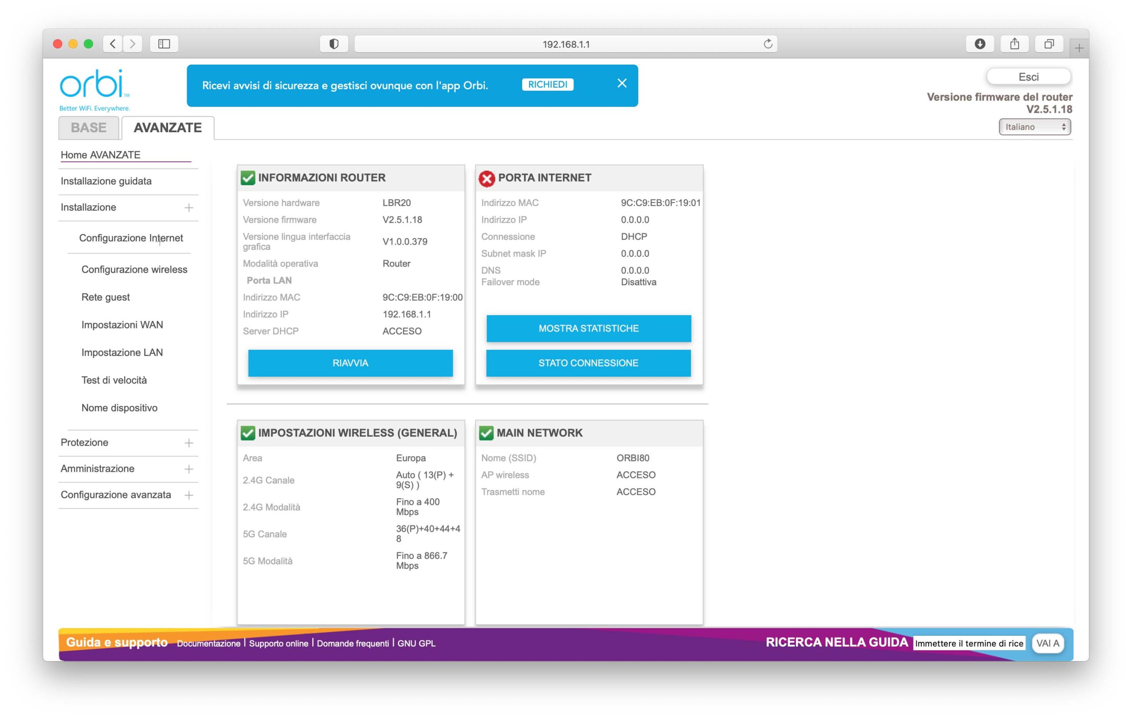Expand Configurazione avanzata section
Image resolution: width=1132 pixels, height=718 pixels.
tap(188, 495)
